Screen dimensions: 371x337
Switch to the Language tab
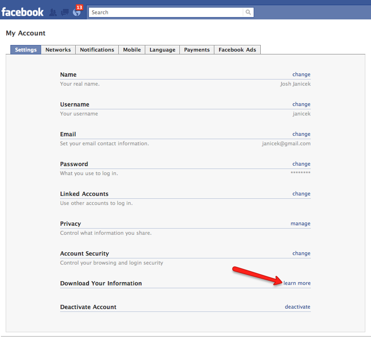[x=162, y=50]
